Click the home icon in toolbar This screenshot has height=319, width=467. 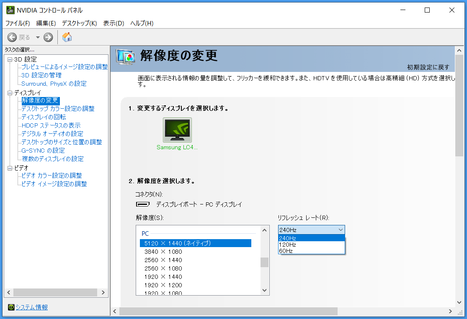[67, 37]
